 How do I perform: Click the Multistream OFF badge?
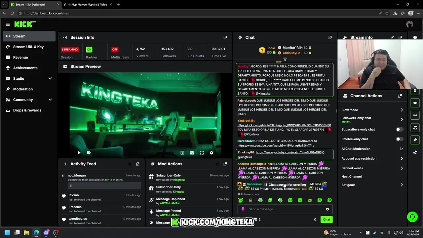115,49
